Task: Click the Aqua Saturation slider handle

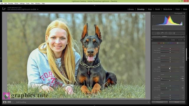Action: pyautogui.click(x=167, y=88)
